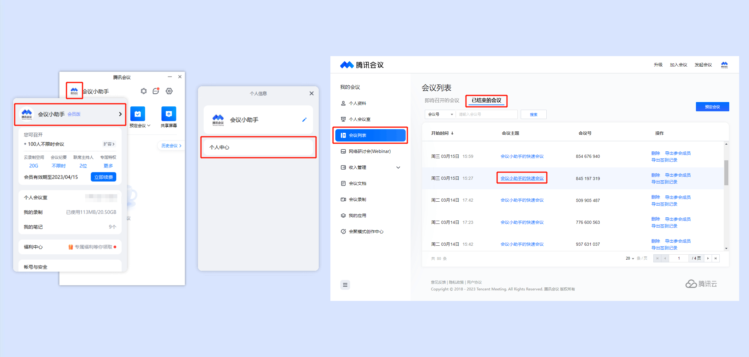Screen dimensions: 749x357
Task: Click the refresh sync icon beside 会议小助手
Action: 143,91
